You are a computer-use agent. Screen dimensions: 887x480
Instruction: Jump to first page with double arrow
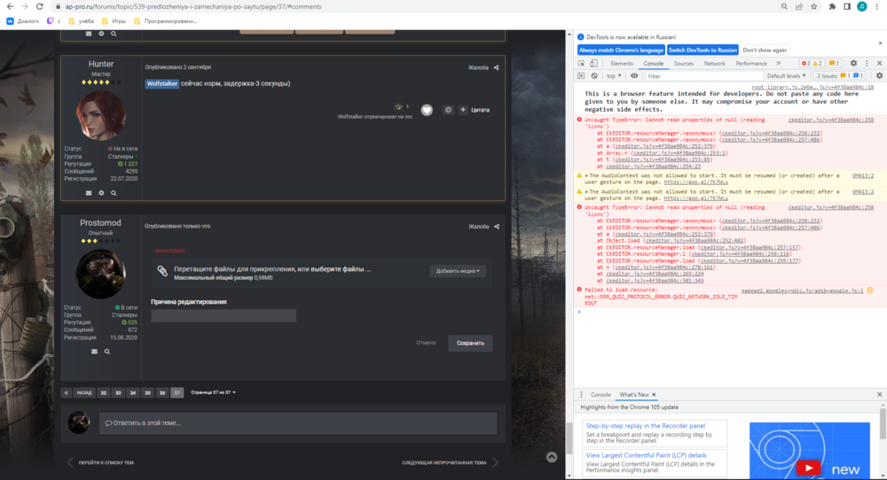(x=67, y=392)
